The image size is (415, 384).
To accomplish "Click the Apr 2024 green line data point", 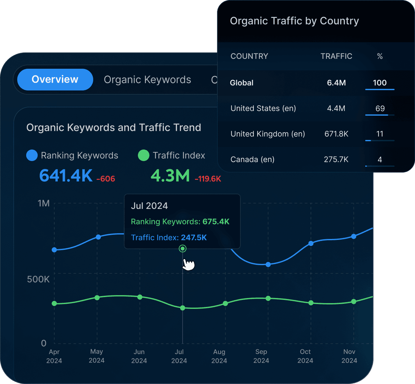I will click(x=54, y=303).
